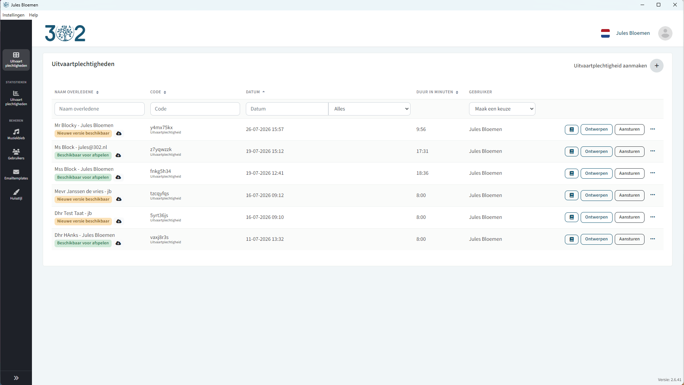Click the Dhr HAnks - Jules Bloemen name

[85, 235]
